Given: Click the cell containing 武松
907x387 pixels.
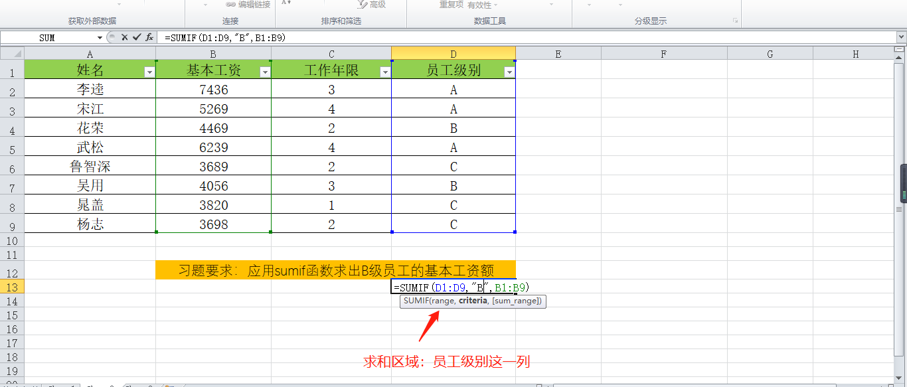Looking at the screenshot, I should point(90,147).
